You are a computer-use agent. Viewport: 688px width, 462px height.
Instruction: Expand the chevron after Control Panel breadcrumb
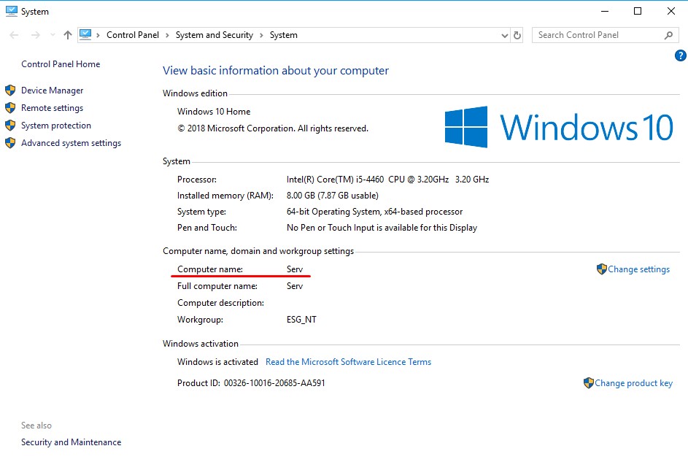point(167,35)
